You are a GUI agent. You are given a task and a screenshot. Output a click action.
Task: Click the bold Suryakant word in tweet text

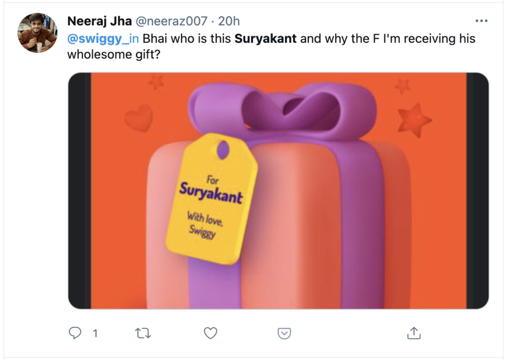(x=265, y=39)
